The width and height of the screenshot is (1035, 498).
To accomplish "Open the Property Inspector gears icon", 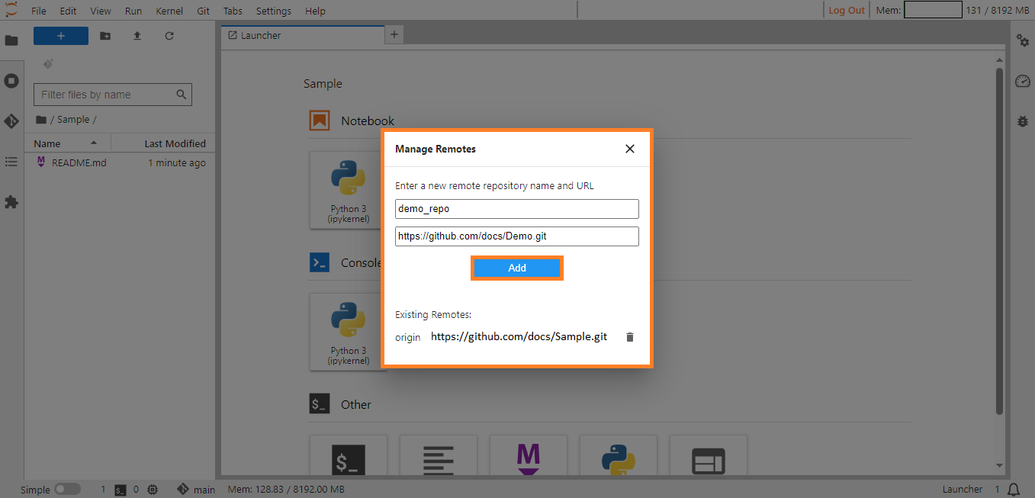I will pyautogui.click(x=1023, y=40).
